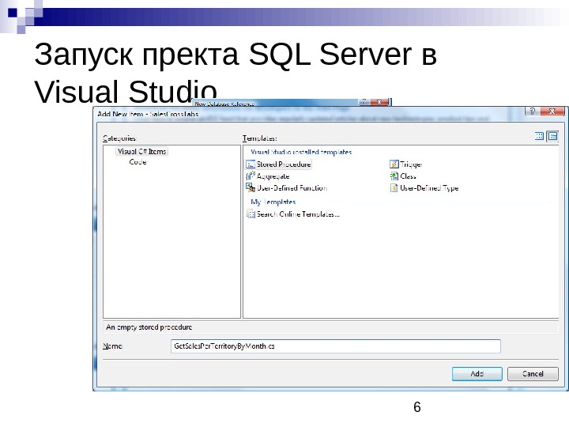This screenshot has height=427, width=569.
Task: Select the Code category node
Action: tap(138, 162)
